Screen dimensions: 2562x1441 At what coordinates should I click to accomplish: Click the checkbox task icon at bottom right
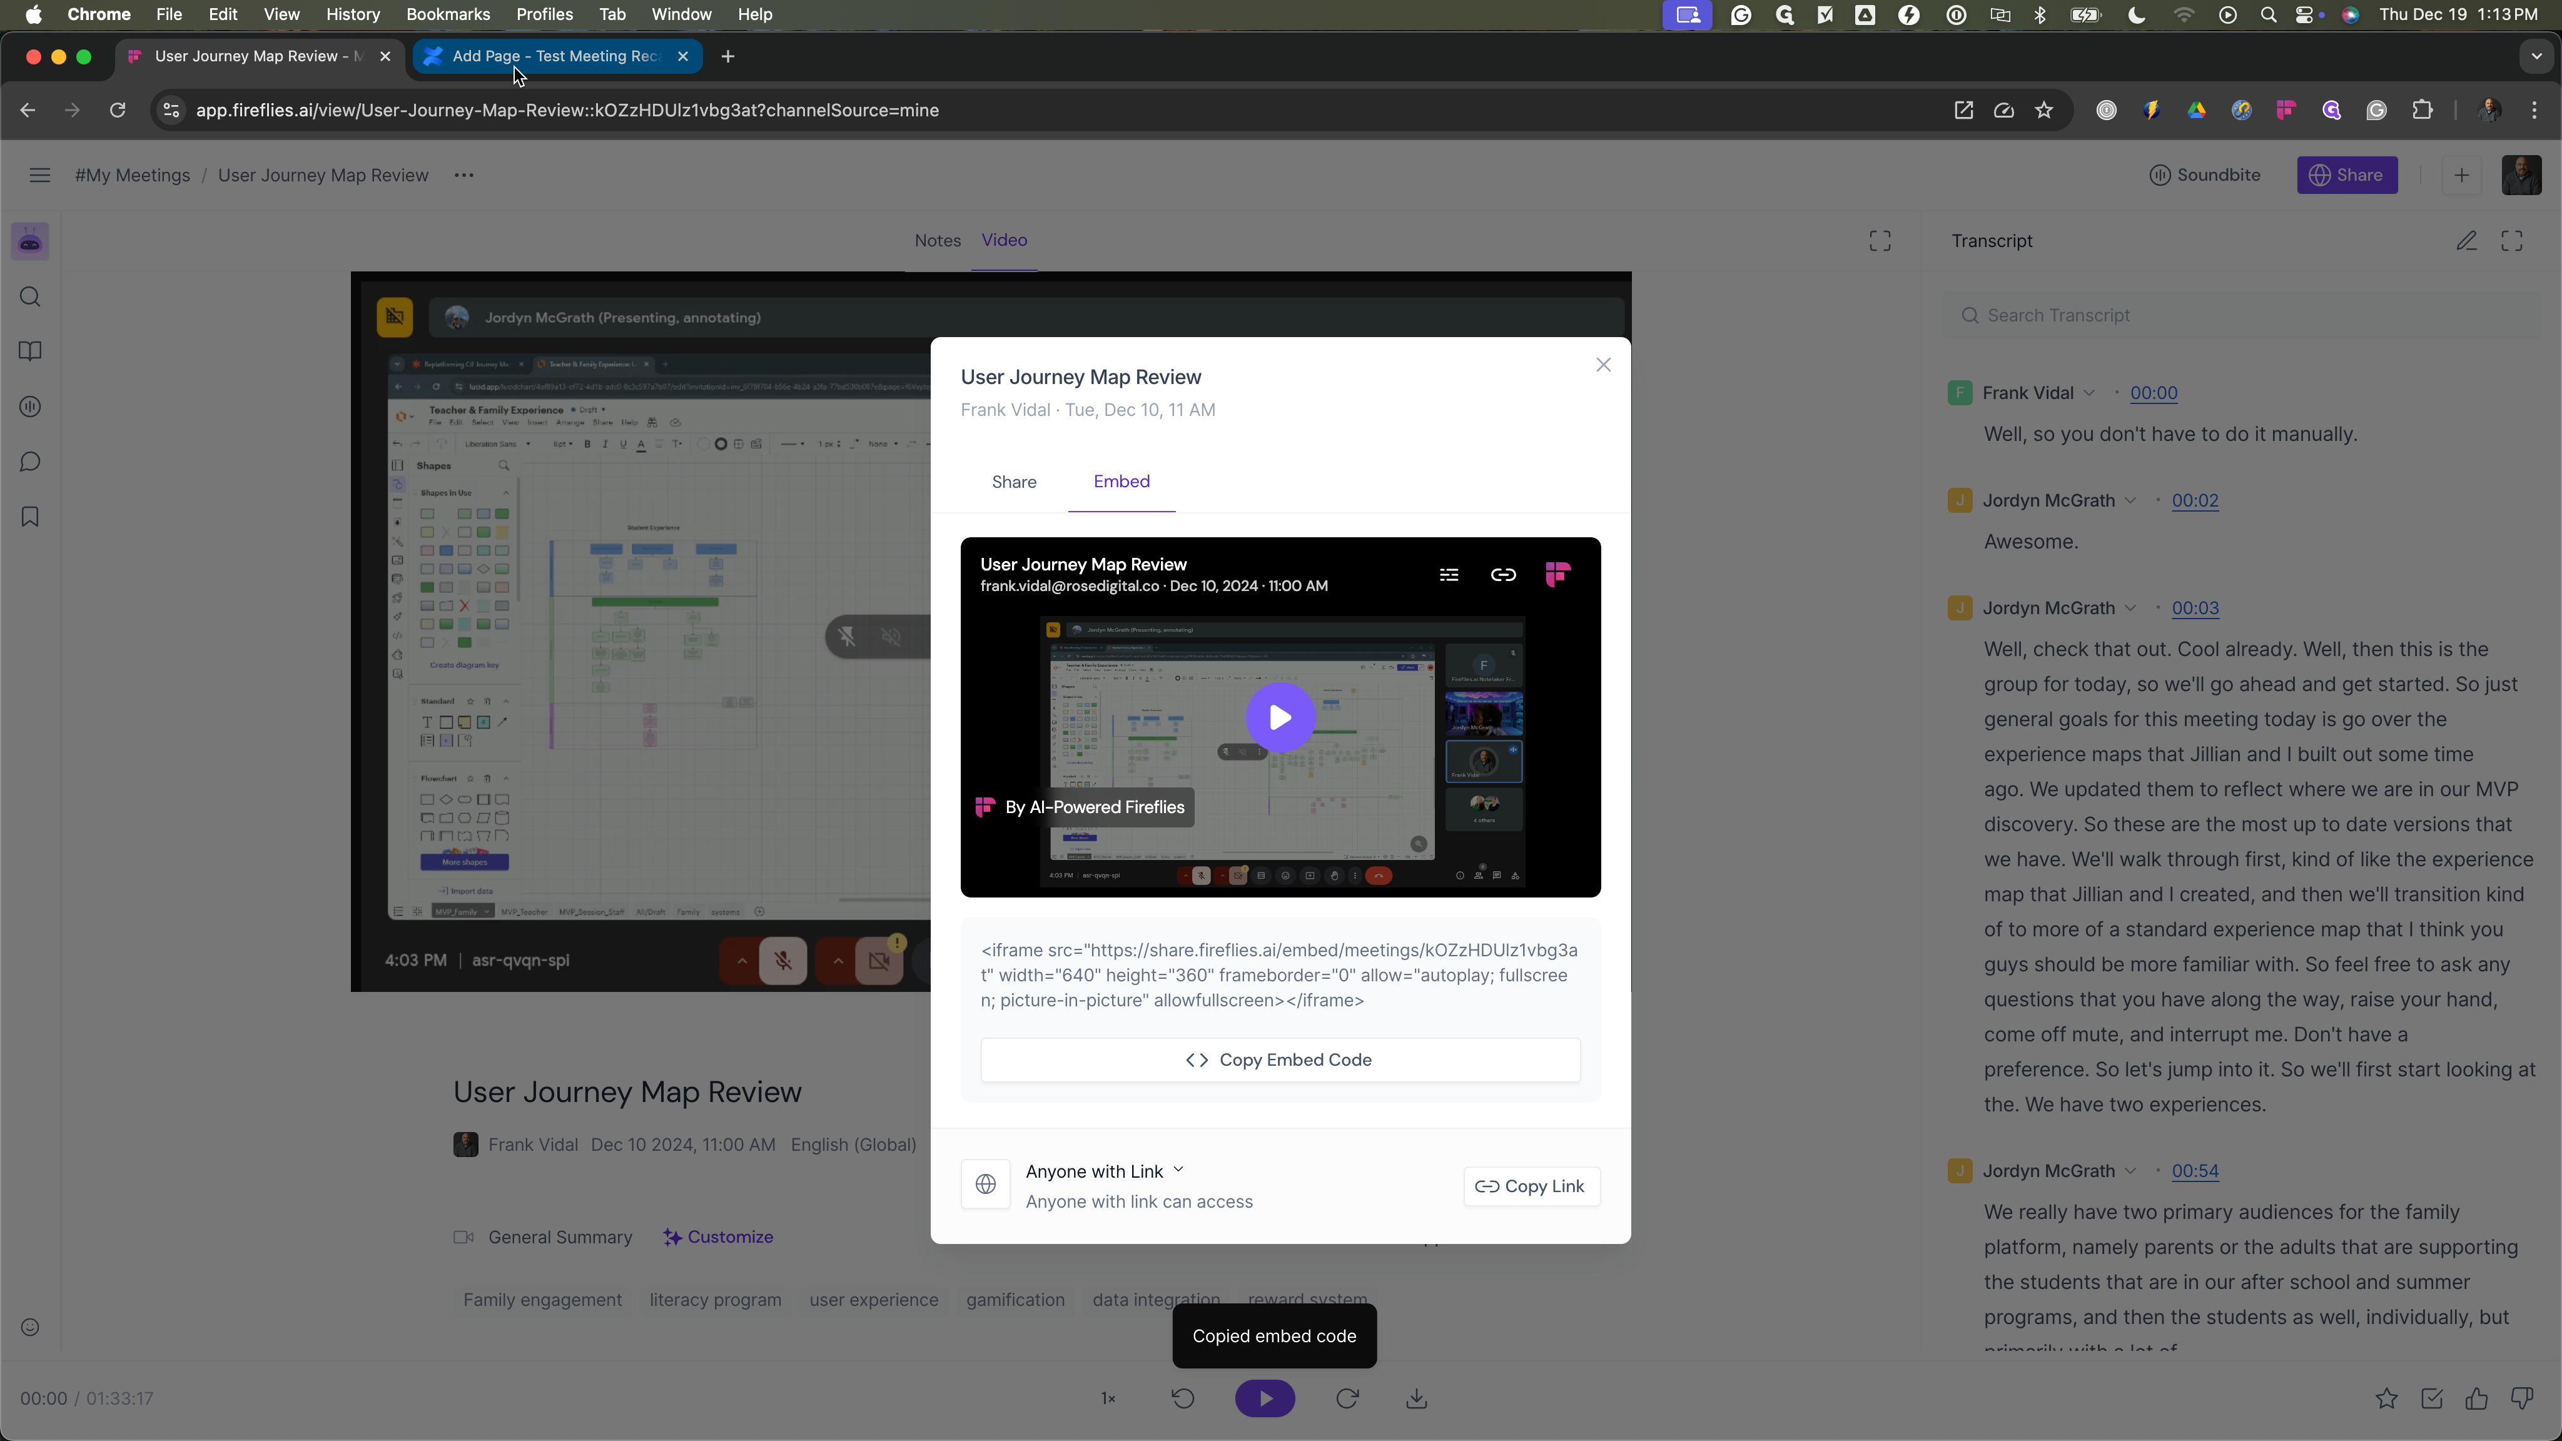coord(2432,1399)
